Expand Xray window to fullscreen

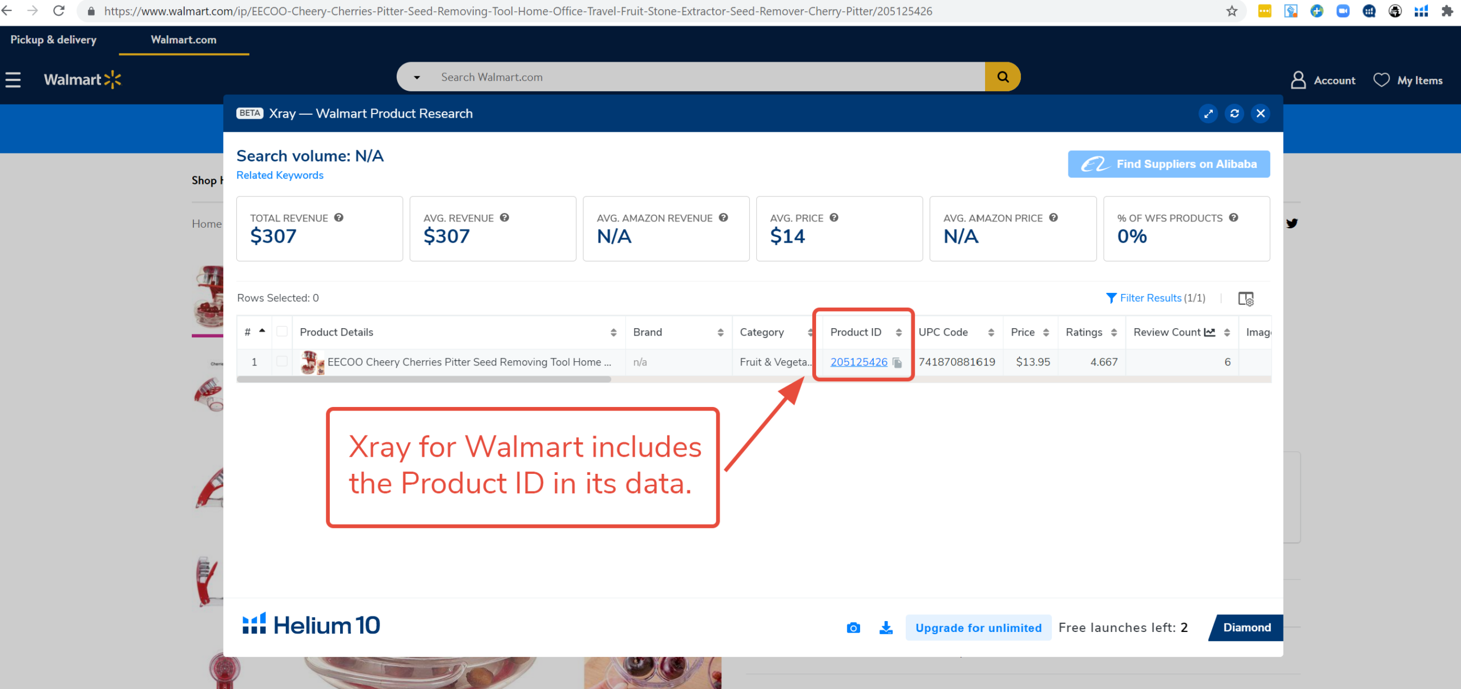pyautogui.click(x=1208, y=114)
